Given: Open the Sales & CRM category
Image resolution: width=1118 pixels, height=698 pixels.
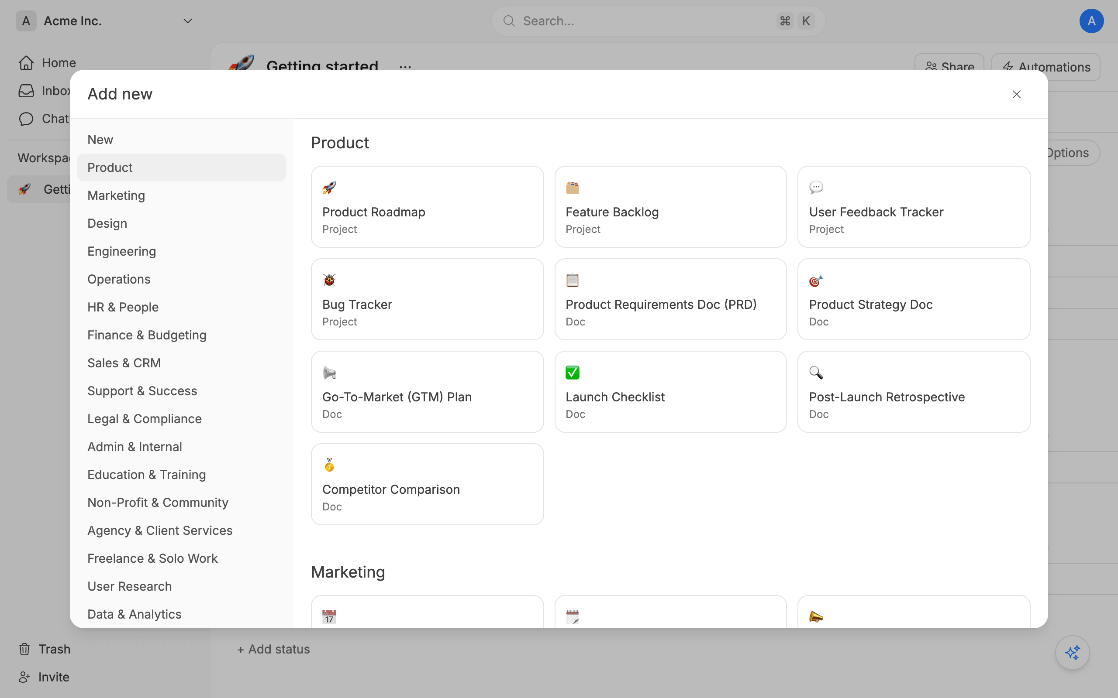Looking at the screenshot, I should click(182, 363).
